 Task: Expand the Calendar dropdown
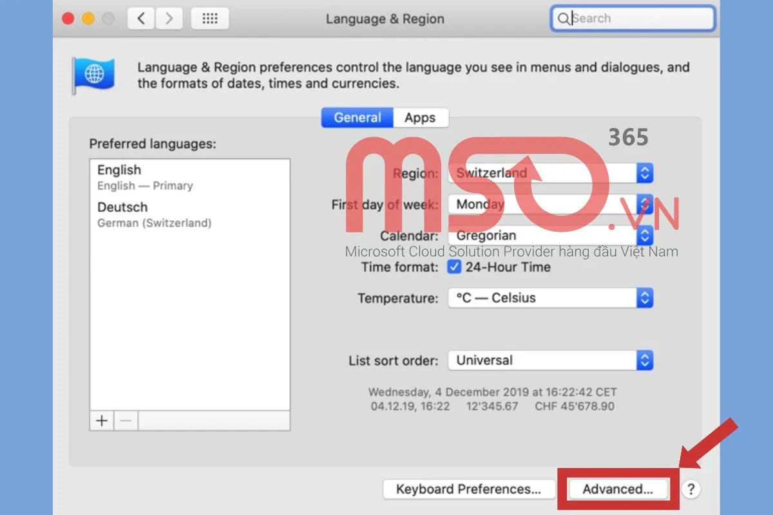(551, 236)
